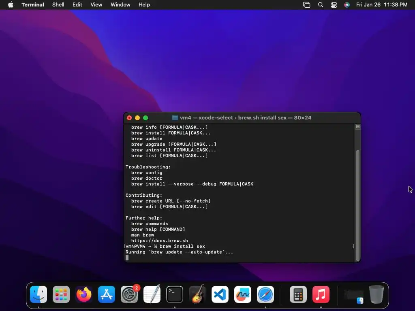Screen dimensions: 415x311
Task: Launch GarageBand from the Dock
Action: 197,294
